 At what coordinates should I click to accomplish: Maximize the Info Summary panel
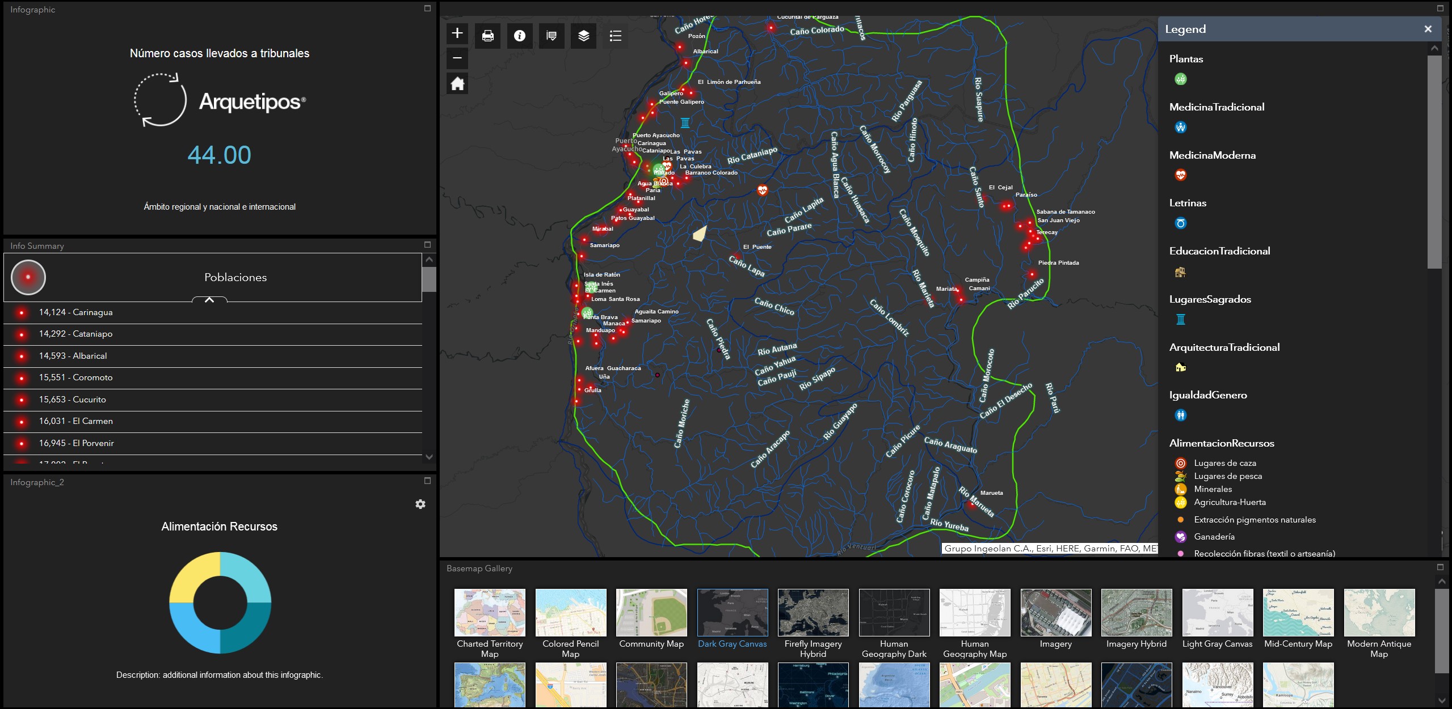tap(428, 245)
